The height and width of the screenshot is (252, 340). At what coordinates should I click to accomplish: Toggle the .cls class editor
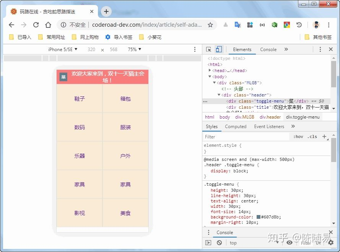pyautogui.click(x=312, y=136)
